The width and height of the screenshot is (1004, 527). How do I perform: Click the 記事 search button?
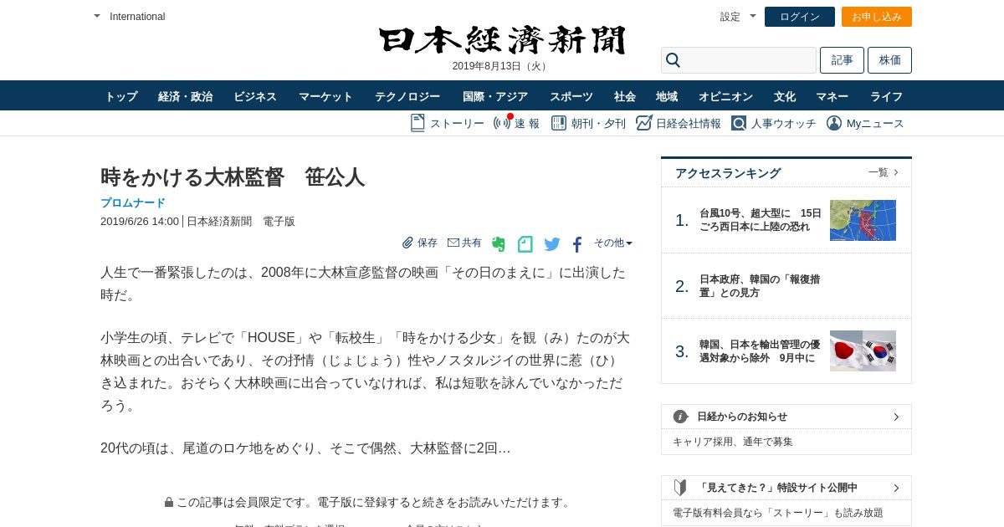coord(842,60)
